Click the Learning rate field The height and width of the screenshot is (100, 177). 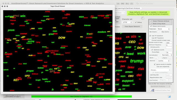coord(169,75)
